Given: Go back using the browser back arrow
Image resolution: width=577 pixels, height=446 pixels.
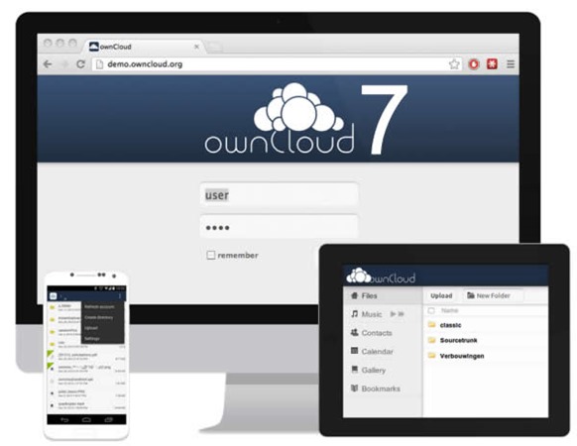Looking at the screenshot, I should (x=48, y=64).
